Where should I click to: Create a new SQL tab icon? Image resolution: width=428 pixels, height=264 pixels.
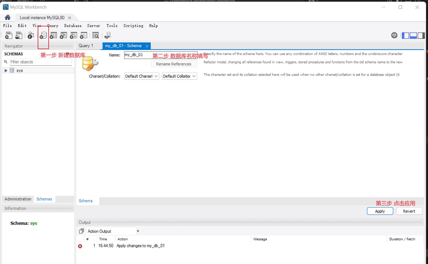[9, 35]
